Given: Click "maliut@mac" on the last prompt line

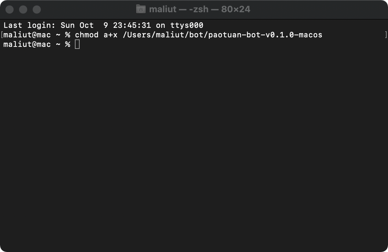Looking at the screenshot, I should point(27,44).
